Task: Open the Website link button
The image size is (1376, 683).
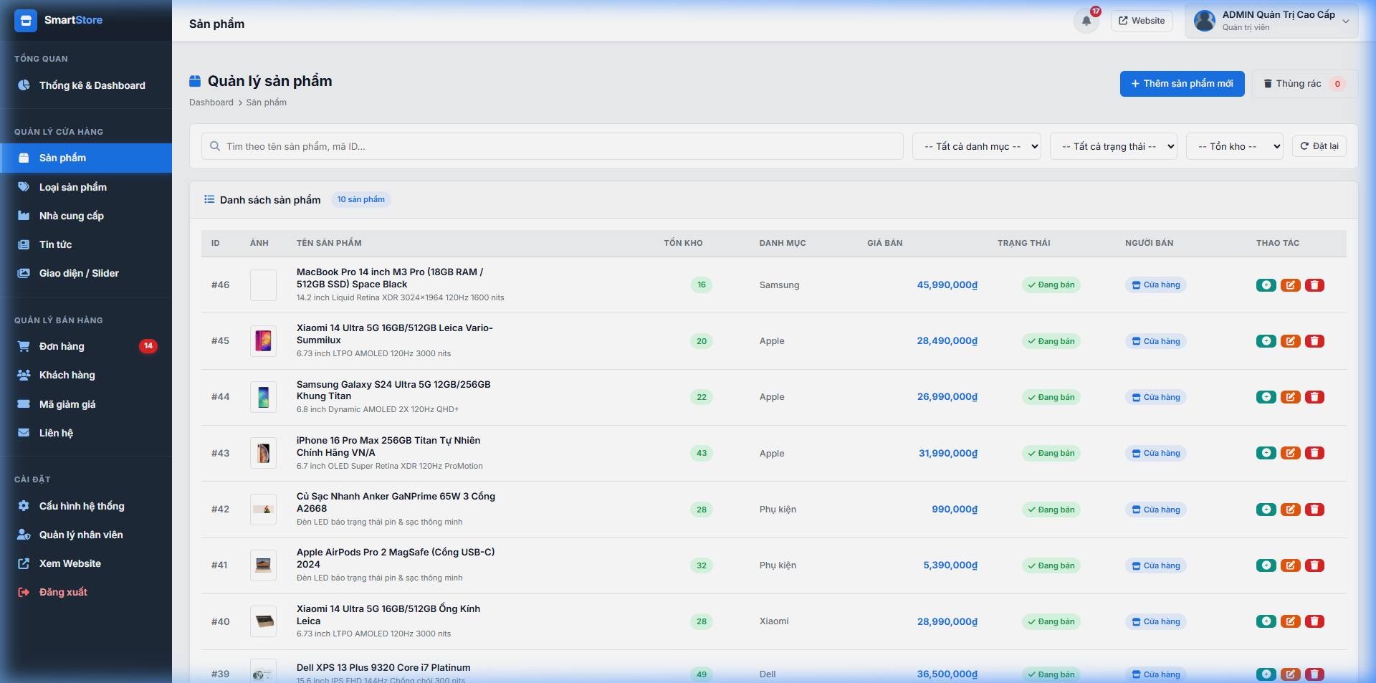Action: point(1142,21)
